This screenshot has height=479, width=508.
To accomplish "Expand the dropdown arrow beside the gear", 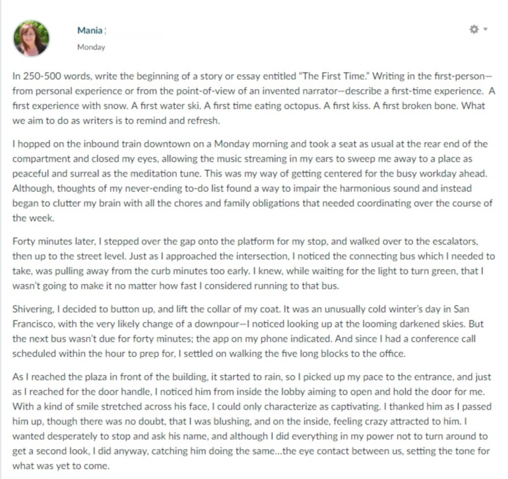I will (x=486, y=30).
